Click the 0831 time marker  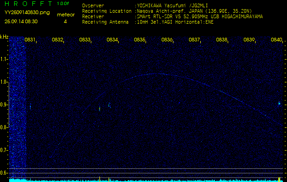click(x=30, y=40)
